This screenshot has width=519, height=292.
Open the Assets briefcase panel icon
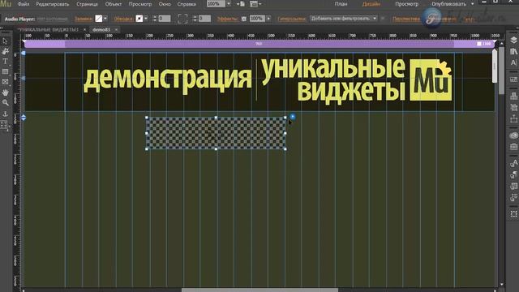[x=513, y=146]
